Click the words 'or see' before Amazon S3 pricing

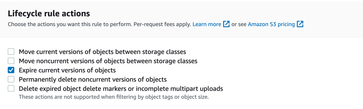[239, 25]
